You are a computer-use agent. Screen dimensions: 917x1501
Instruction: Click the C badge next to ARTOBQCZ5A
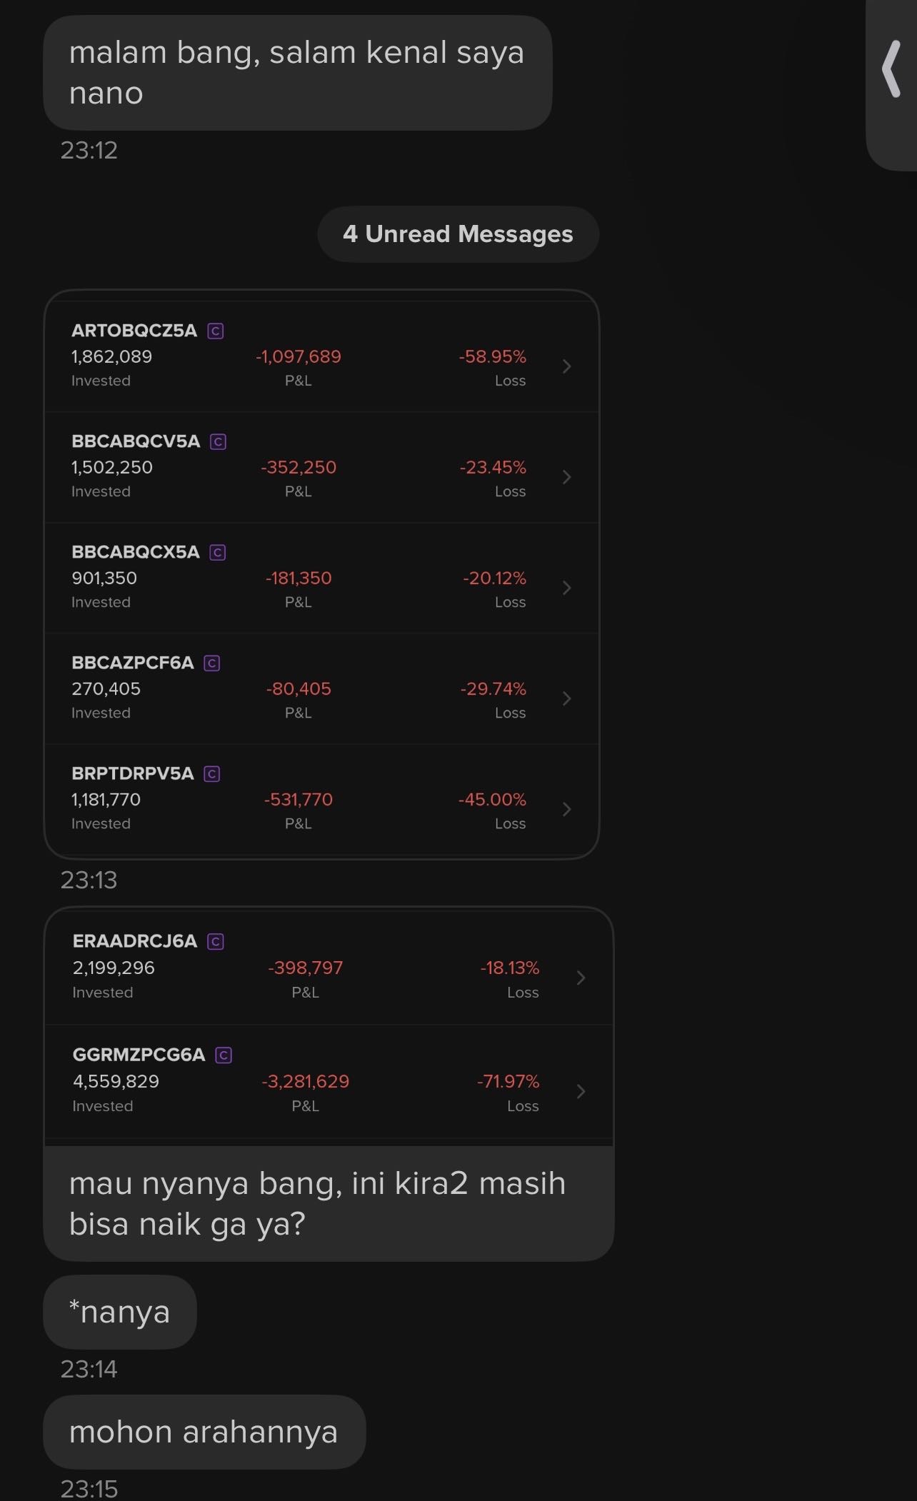(x=216, y=331)
